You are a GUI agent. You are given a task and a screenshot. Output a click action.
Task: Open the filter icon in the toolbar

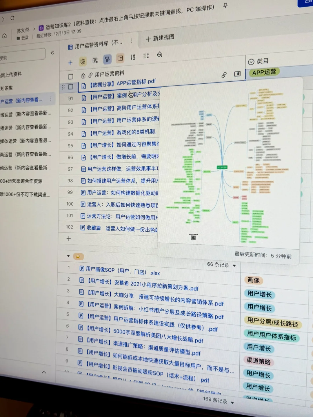[x=108, y=59]
